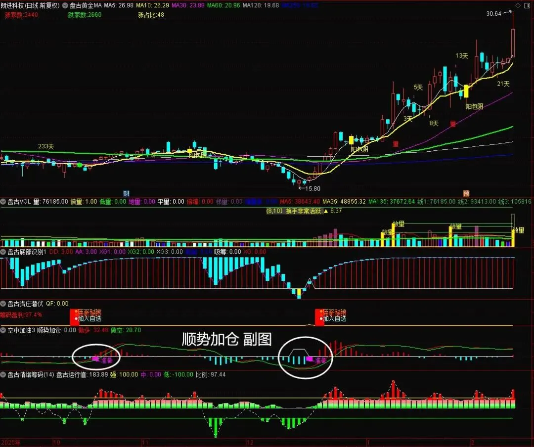Click the 涨家数:2440 value
534x447 pixels.
pyautogui.click(x=21, y=15)
